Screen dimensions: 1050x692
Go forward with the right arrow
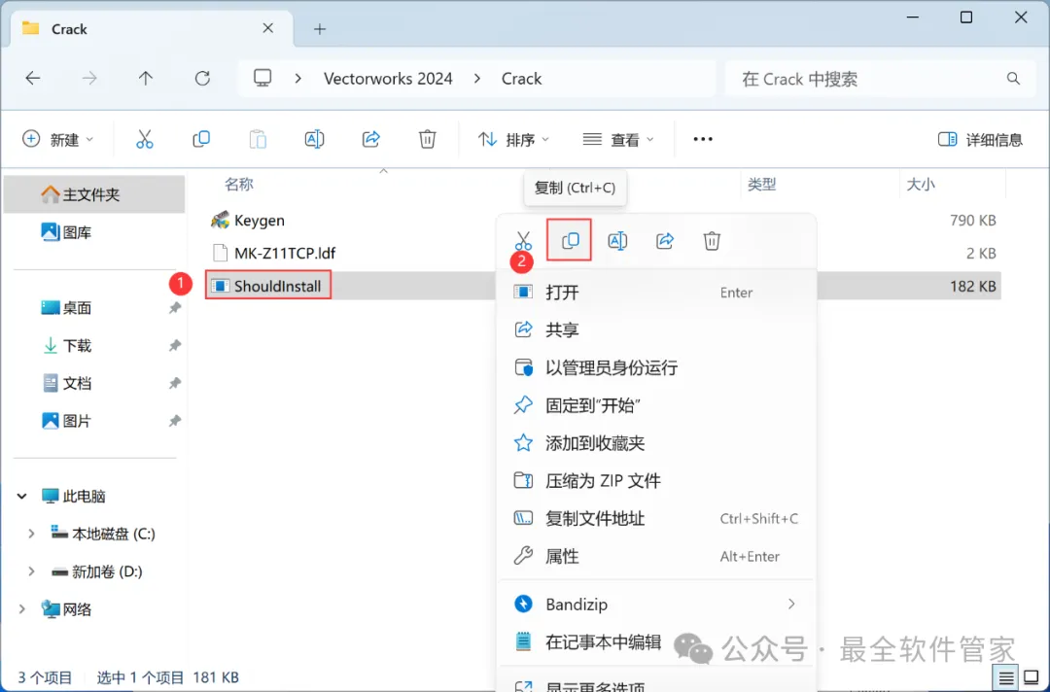click(89, 79)
